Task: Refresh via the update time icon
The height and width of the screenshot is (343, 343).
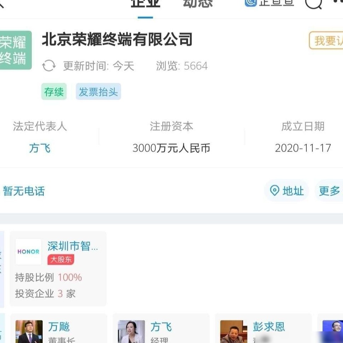Action: [x=49, y=66]
